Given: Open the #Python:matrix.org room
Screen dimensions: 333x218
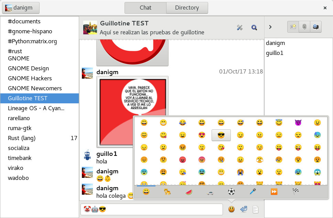Looking at the screenshot, I should pos(40,41).
